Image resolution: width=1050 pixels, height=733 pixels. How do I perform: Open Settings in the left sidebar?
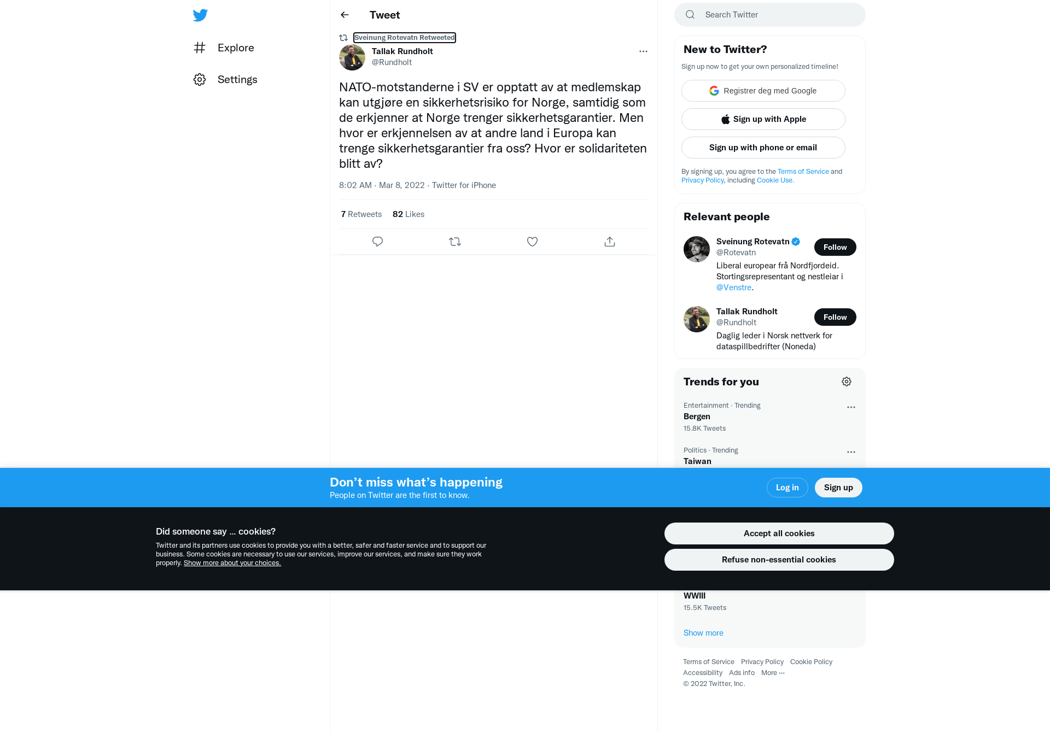coord(225,79)
